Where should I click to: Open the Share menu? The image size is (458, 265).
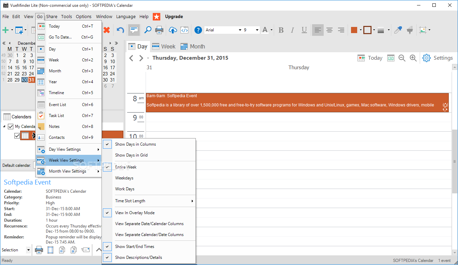[x=52, y=16]
